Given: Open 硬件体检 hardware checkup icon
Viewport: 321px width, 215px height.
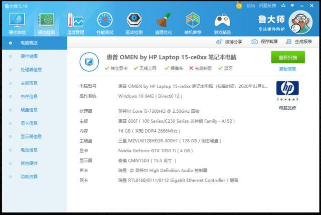Looking at the screenshot, I should pyautogui.click(x=17, y=23).
